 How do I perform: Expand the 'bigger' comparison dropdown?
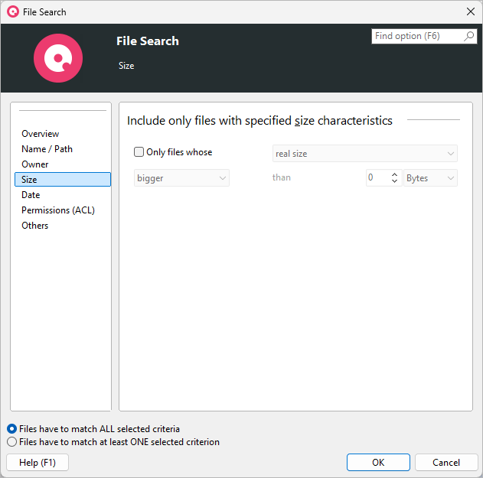[x=181, y=178]
